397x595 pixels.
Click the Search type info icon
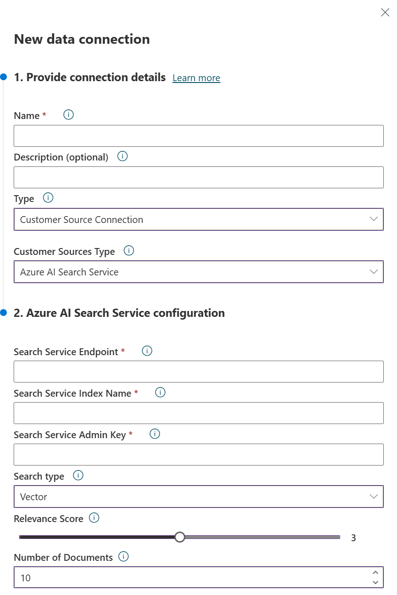click(78, 476)
